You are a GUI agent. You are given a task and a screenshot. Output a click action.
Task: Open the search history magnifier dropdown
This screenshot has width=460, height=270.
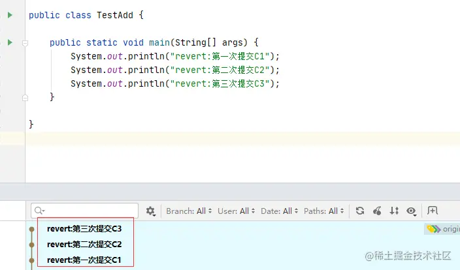40,211
